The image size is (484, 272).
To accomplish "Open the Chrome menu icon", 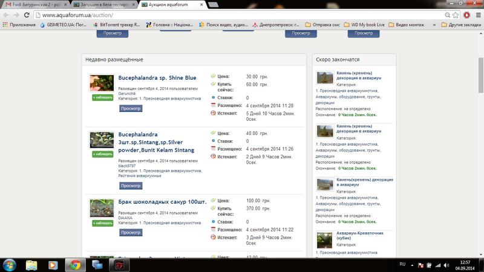I will pos(477,15).
